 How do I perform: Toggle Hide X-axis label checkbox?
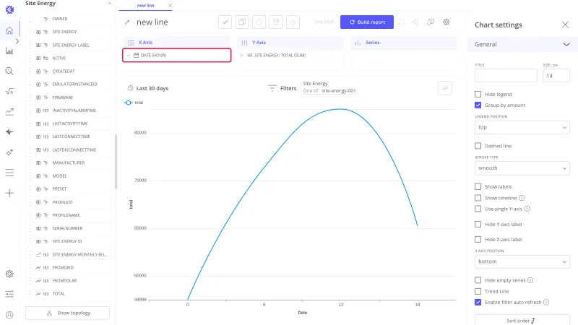click(478, 240)
